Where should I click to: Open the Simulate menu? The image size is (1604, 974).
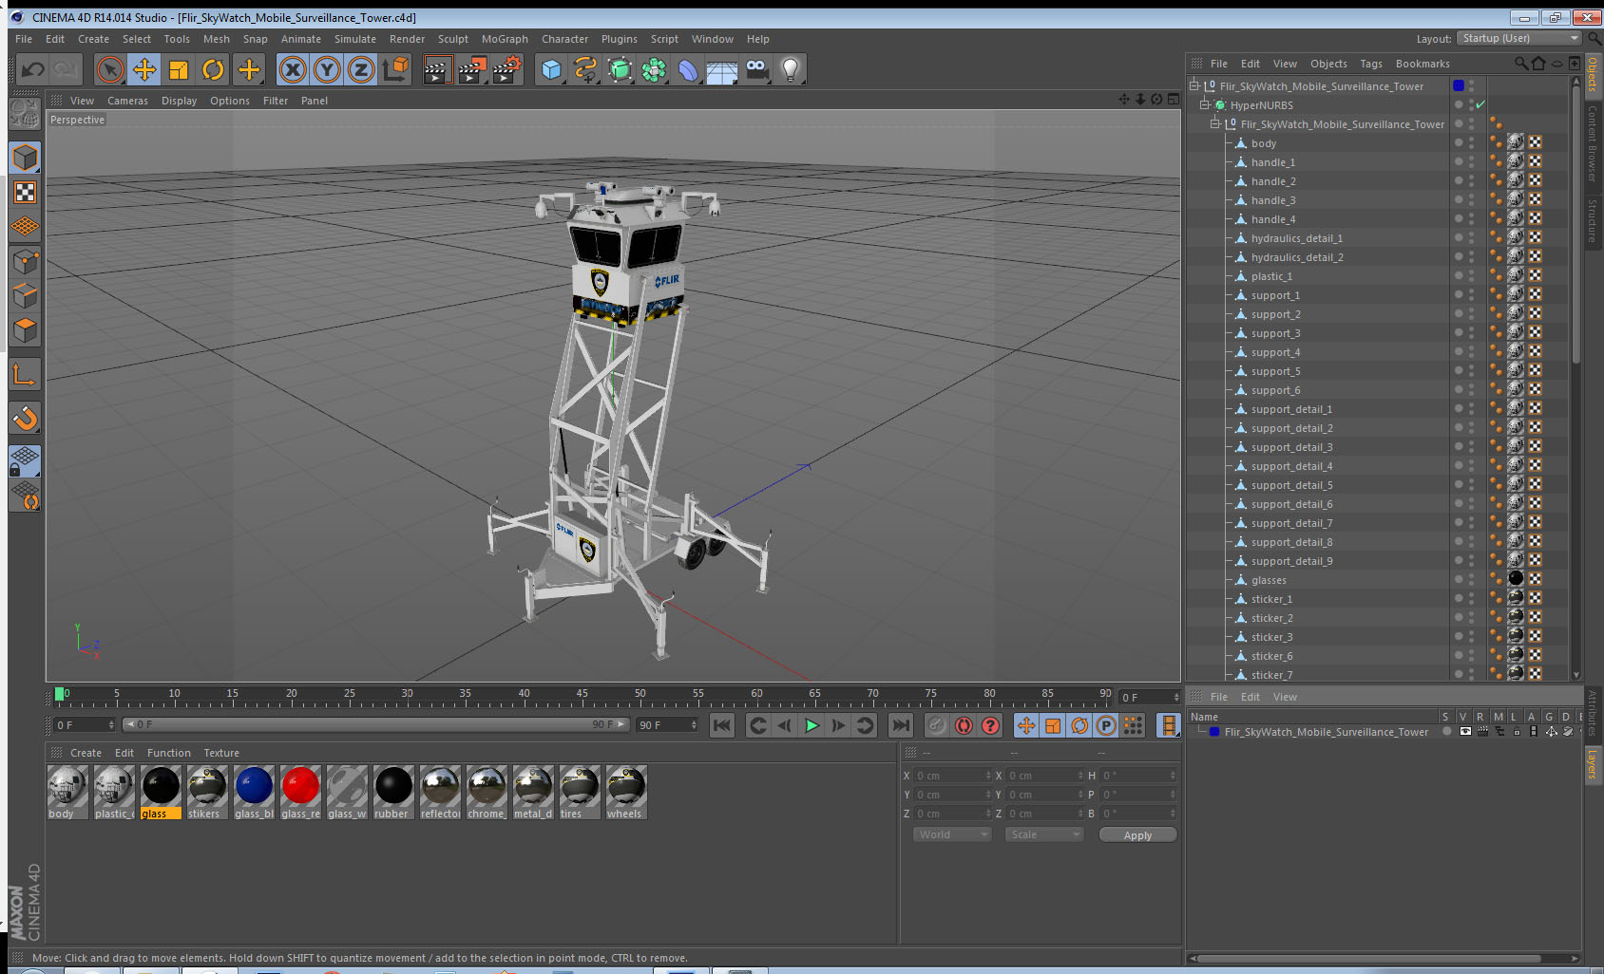pos(354,39)
